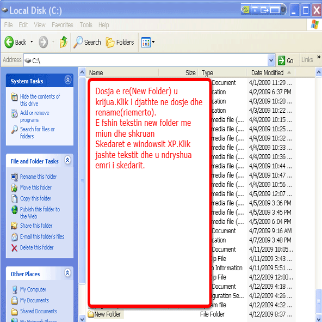Collapse the Other Places panel
Image resolution: width=322 pixels, height=322 pixels.
point(67,273)
